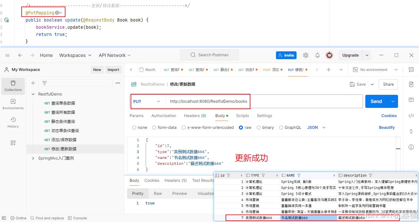Click the Import button
419x222 pixels.
point(113,70)
